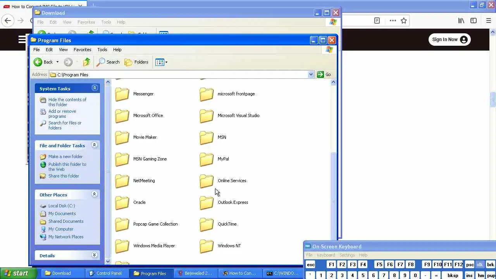Screen dimensions: 496x279
Task: Select the Oracle folder icon
Action: tap(122, 203)
